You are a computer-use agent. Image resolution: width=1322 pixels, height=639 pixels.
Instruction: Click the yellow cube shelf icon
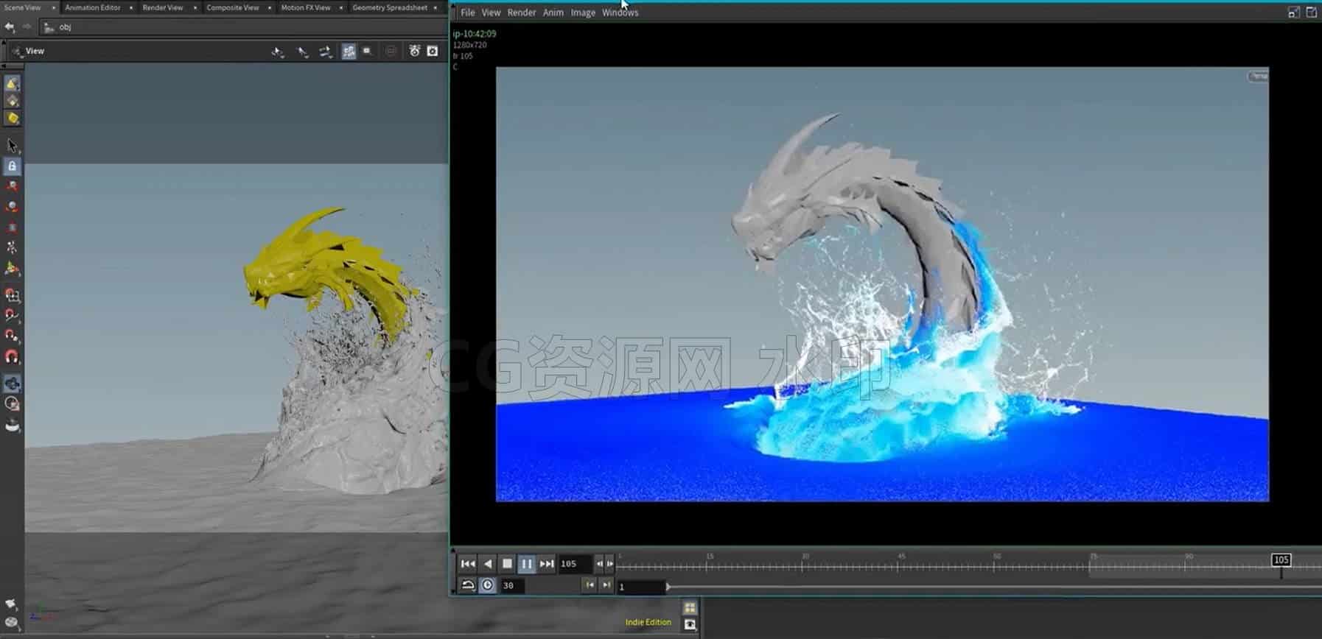tap(12, 118)
